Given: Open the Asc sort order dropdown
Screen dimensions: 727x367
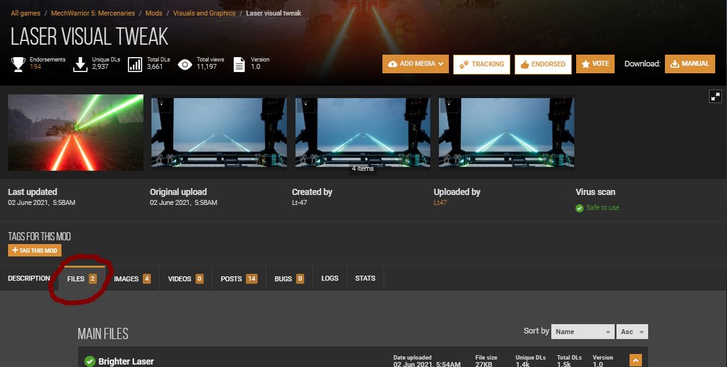Looking at the screenshot, I should pyautogui.click(x=632, y=332).
